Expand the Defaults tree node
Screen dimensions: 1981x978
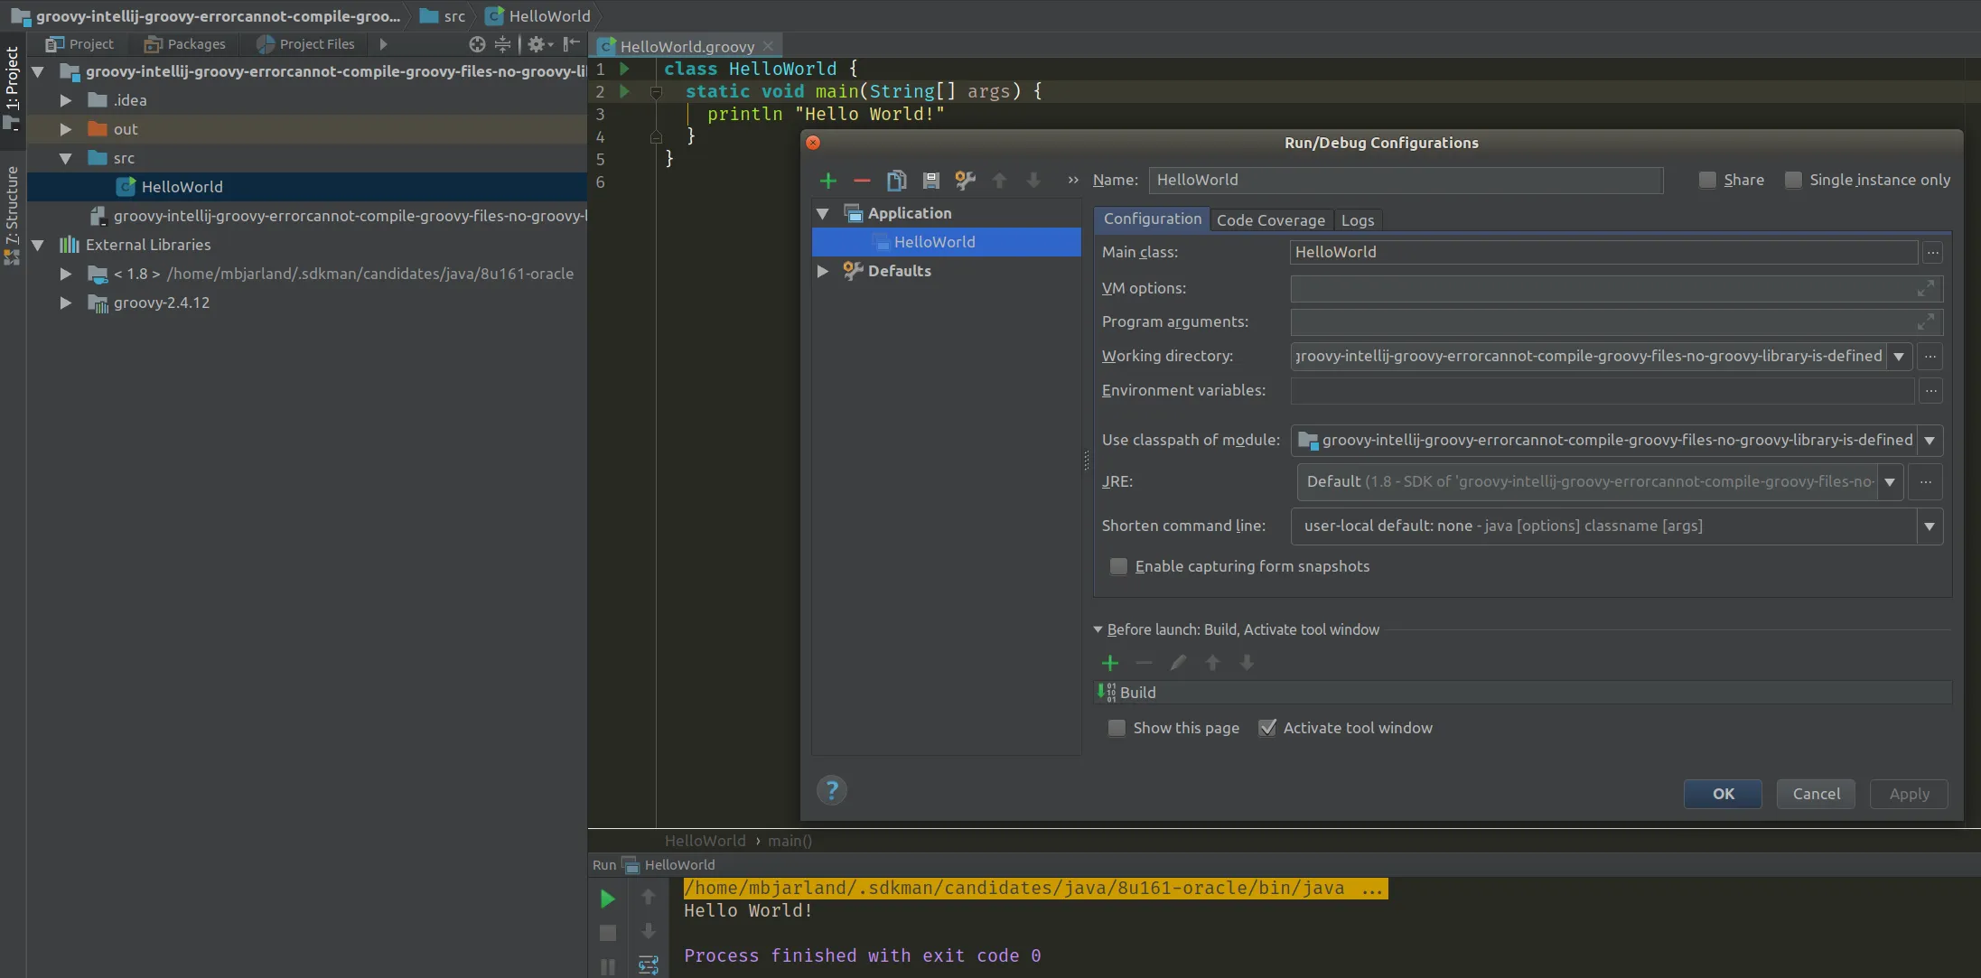click(823, 271)
